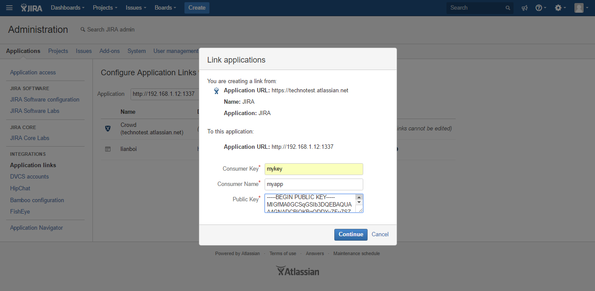
Task: Open Application links sidebar item
Action: tap(33, 165)
